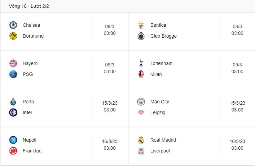The image size is (255, 166).
Task: Click the Liverpool club logo
Action: click(x=141, y=151)
